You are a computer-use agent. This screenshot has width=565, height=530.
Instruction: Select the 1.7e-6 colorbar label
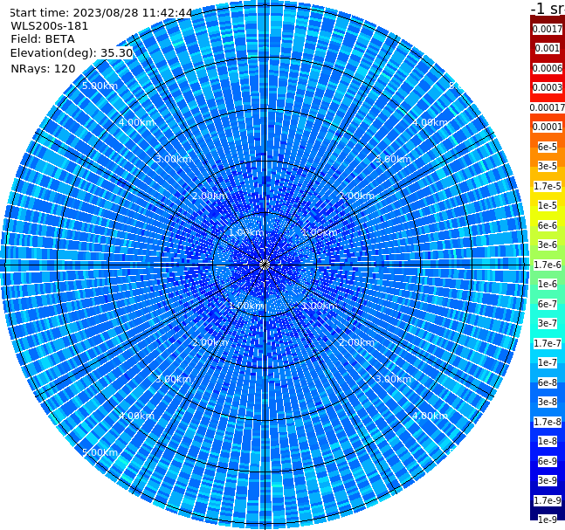(548, 265)
